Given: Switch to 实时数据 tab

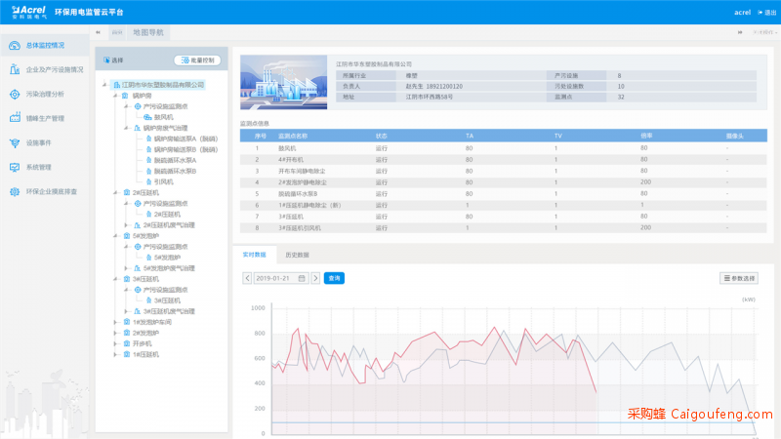Looking at the screenshot, I should tap(255, 255).
